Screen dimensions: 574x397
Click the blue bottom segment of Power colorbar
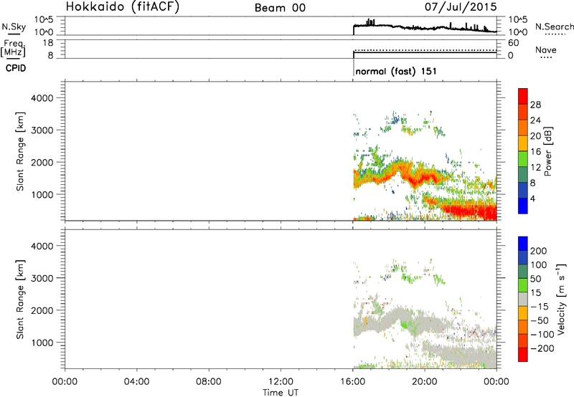(523, 206)
